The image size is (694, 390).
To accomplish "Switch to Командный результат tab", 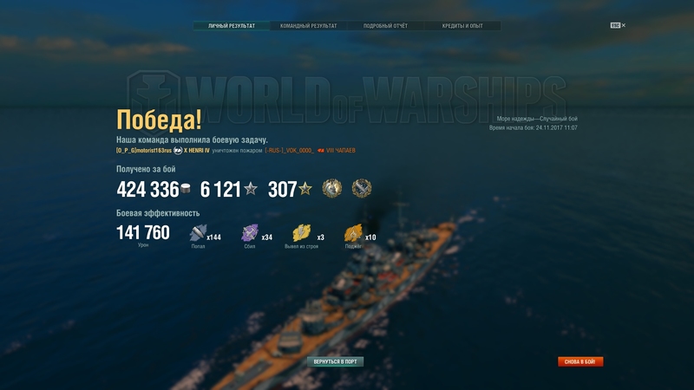I will (x=309, y=26).
